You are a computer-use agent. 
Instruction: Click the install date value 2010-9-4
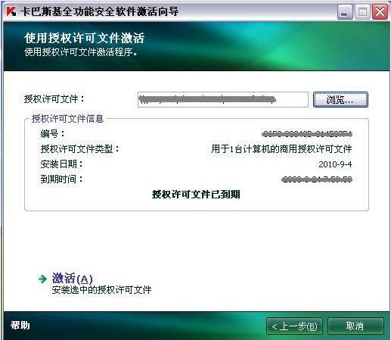pos(335,164)
